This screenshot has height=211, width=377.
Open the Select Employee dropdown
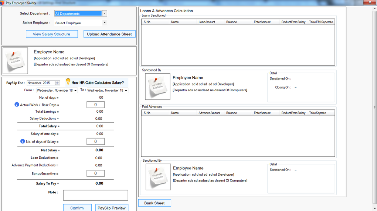pos(105,23)
